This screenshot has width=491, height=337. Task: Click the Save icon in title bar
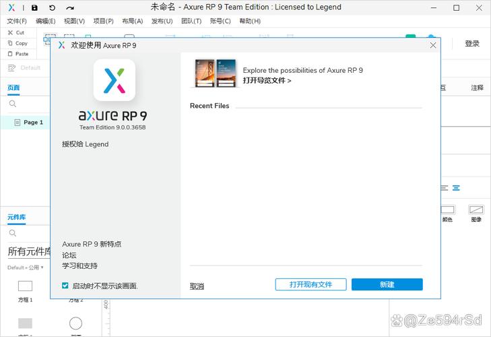click(34, 8)
